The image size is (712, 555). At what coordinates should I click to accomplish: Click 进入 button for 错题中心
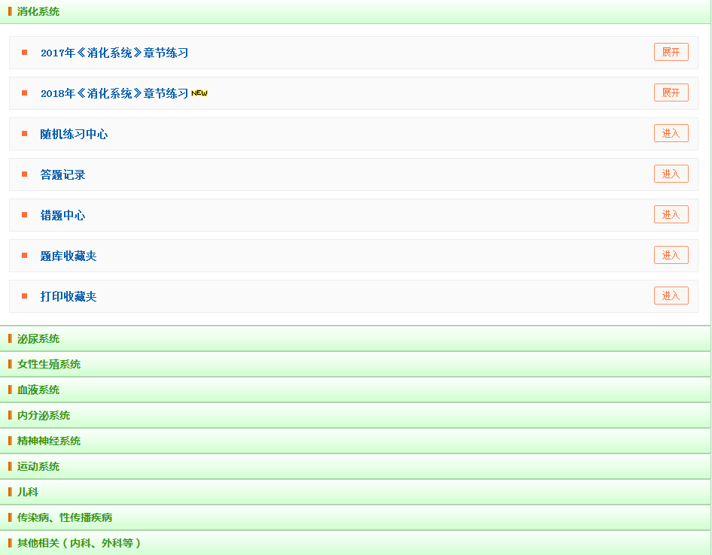(671, 214)
